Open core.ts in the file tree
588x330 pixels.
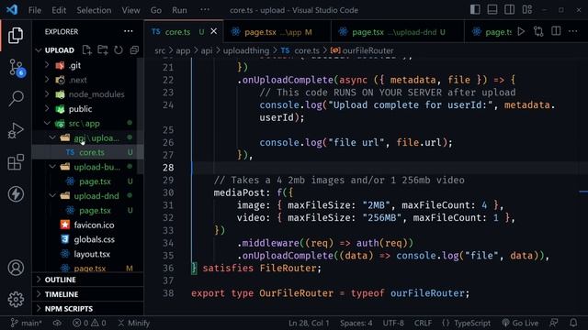click(x=88, y=152)
